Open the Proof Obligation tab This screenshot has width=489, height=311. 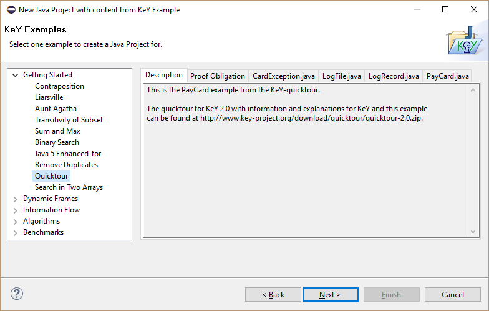pyautogui.click(x=218, y=76)
